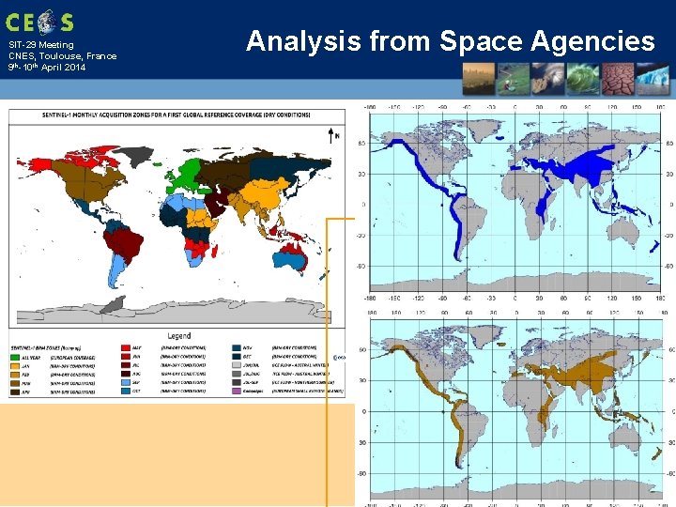Click the orange JAN legend swatch
676x507 pixels.
click(15, 366)
